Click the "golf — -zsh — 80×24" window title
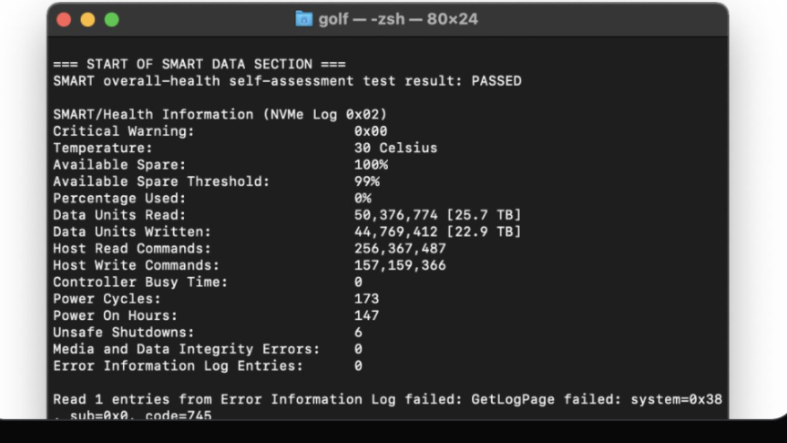The width and height of the screenshot is (787, 443). tap(398, 19)
